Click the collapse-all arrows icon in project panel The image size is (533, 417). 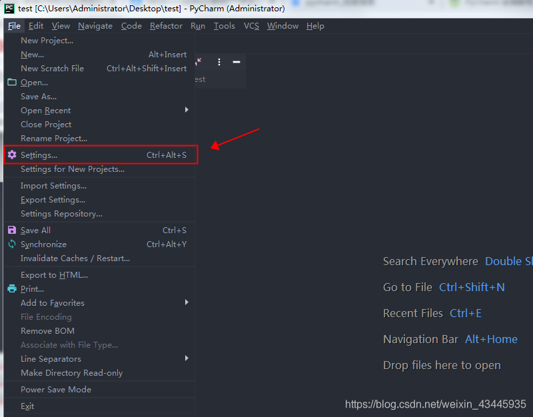click(x=199, y=62)
